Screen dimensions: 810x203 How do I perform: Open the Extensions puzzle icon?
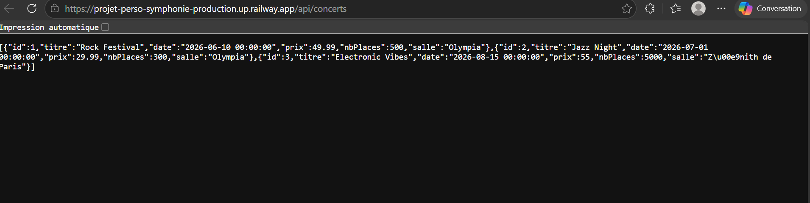650,8
